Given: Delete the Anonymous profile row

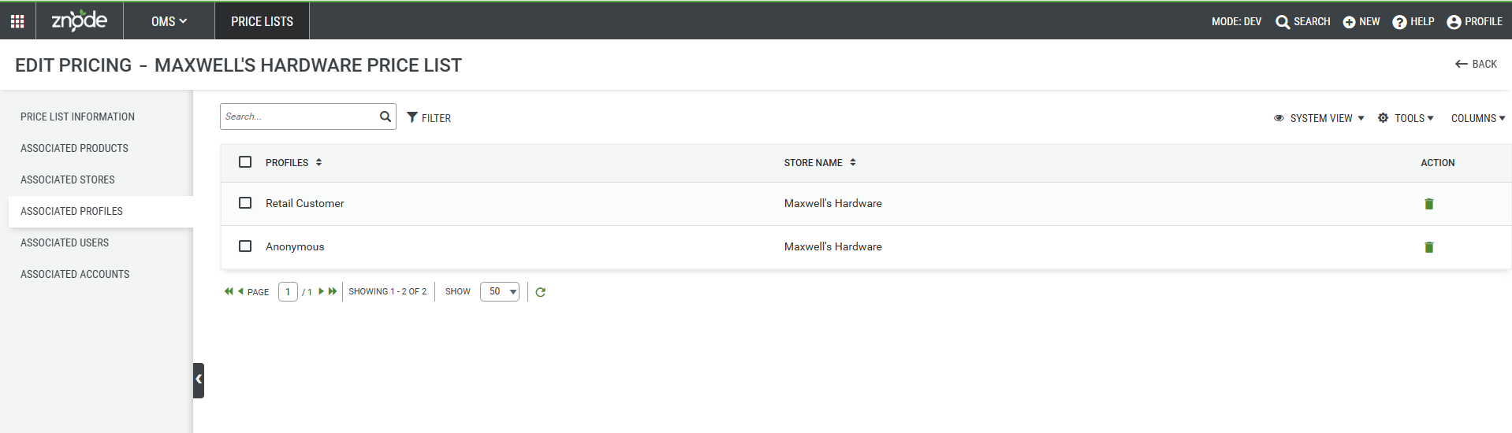Looking at the screenshot, I should click(1428, 247).
